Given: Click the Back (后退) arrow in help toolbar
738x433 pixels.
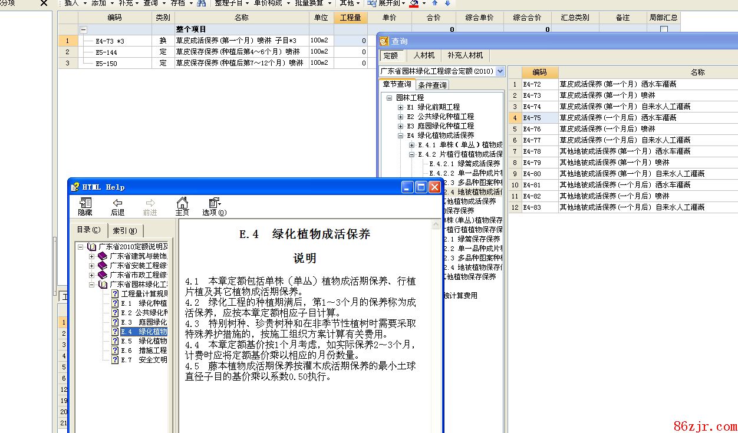Looking at the screenshot, I should pos(117,207).
